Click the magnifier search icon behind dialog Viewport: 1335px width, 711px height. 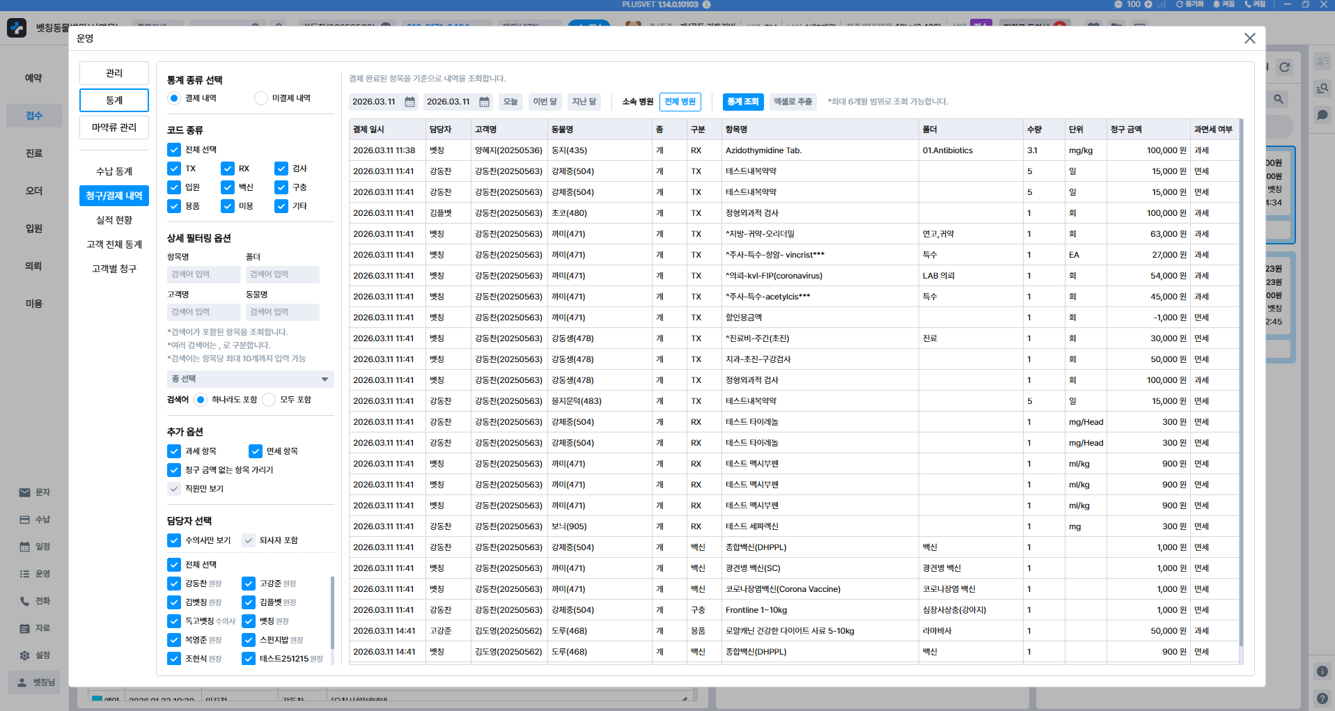pos(1278,99)
